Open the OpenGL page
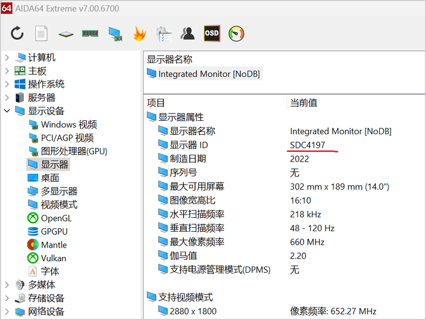 (x=56, y=218)
